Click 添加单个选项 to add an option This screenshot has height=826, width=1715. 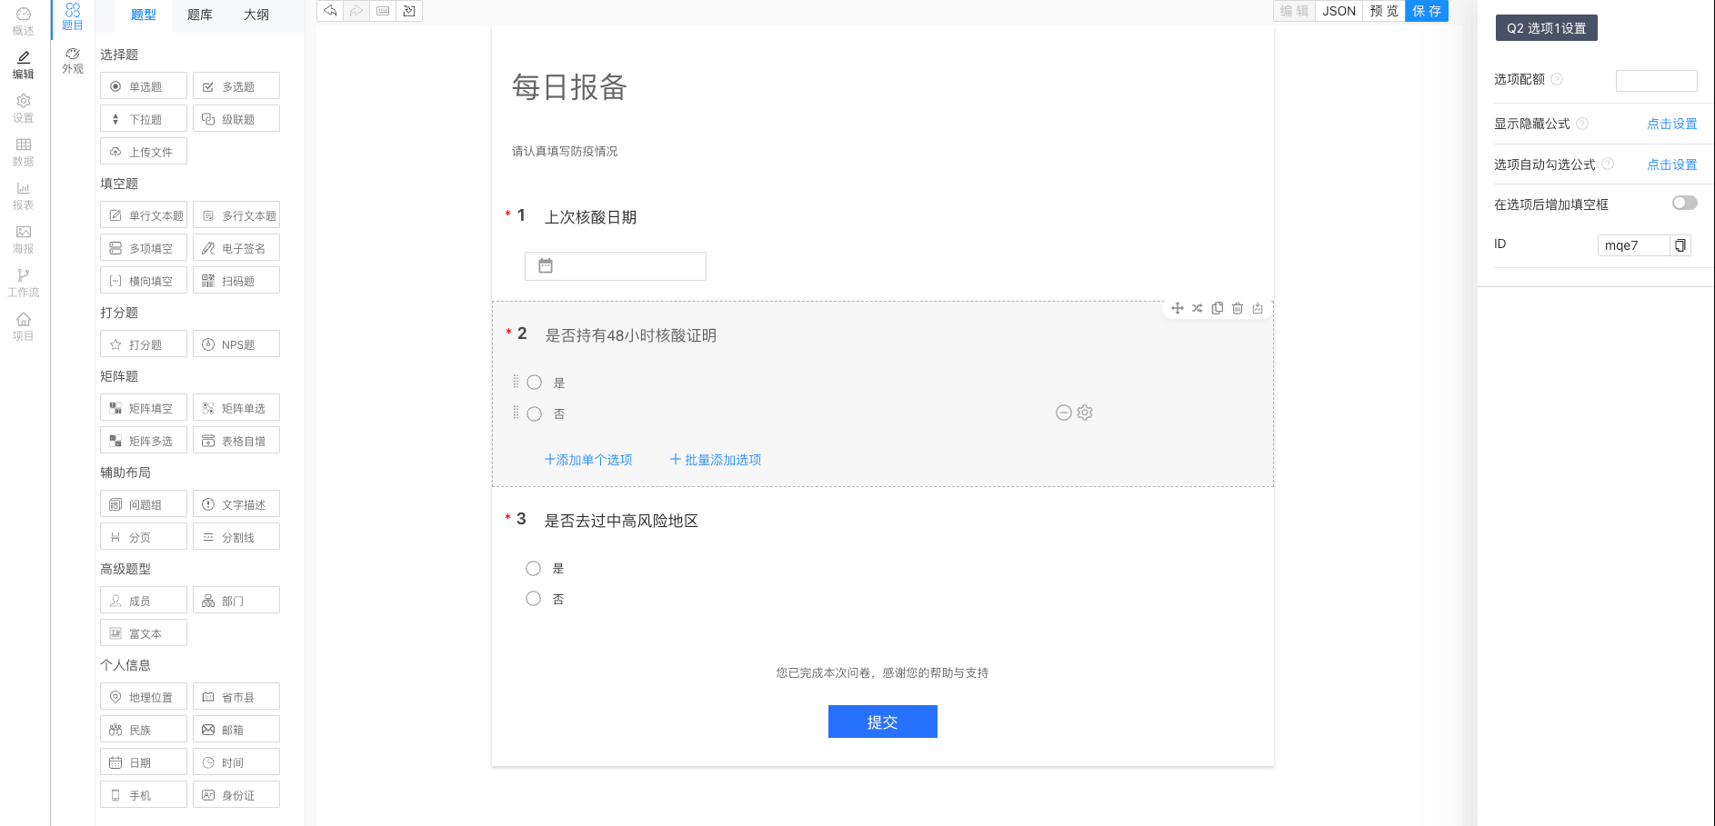[587, 460]
